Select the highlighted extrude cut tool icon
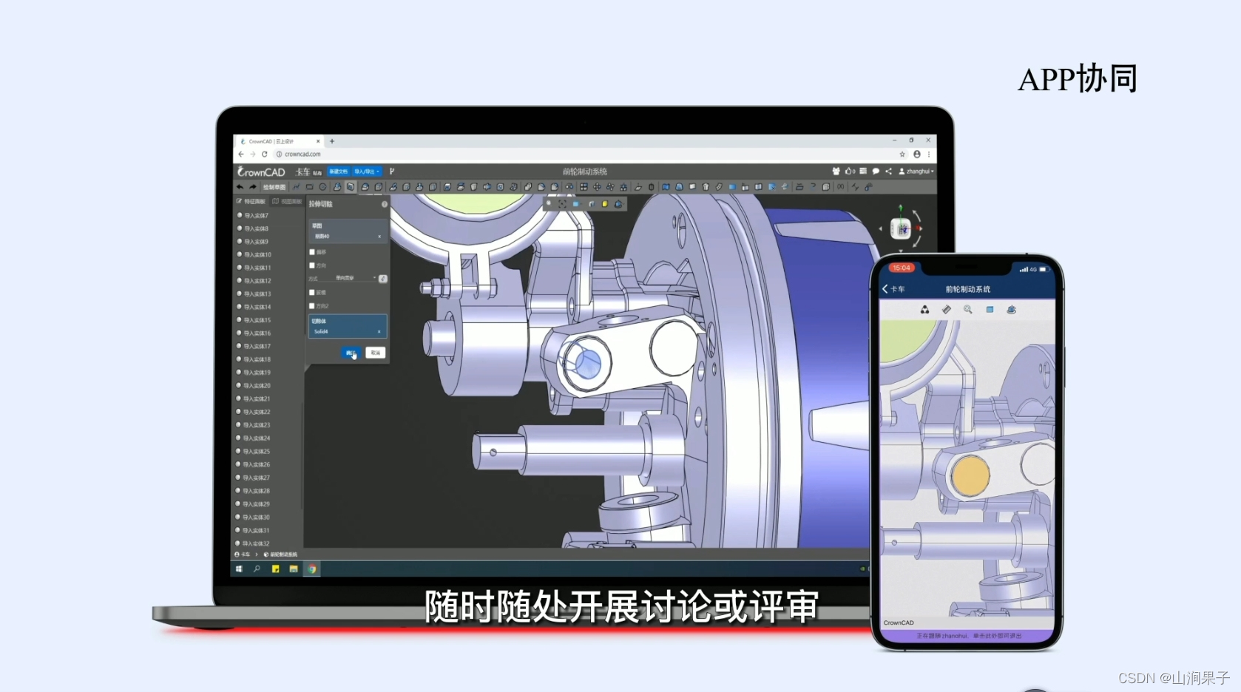The image size is (1241, 692). pyautogui.click(x=351, y=187)
